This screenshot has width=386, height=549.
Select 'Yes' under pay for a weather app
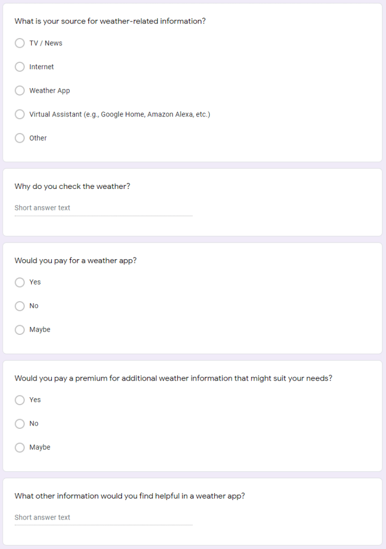(20, 282)
